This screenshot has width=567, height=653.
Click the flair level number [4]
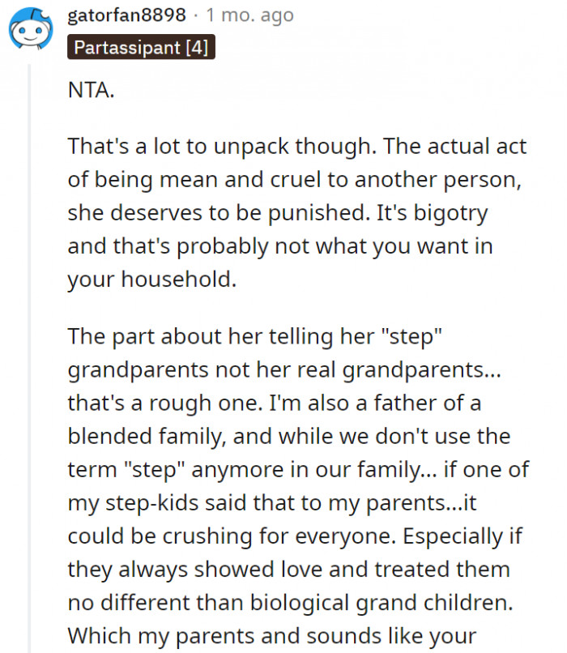click(198, 48)
